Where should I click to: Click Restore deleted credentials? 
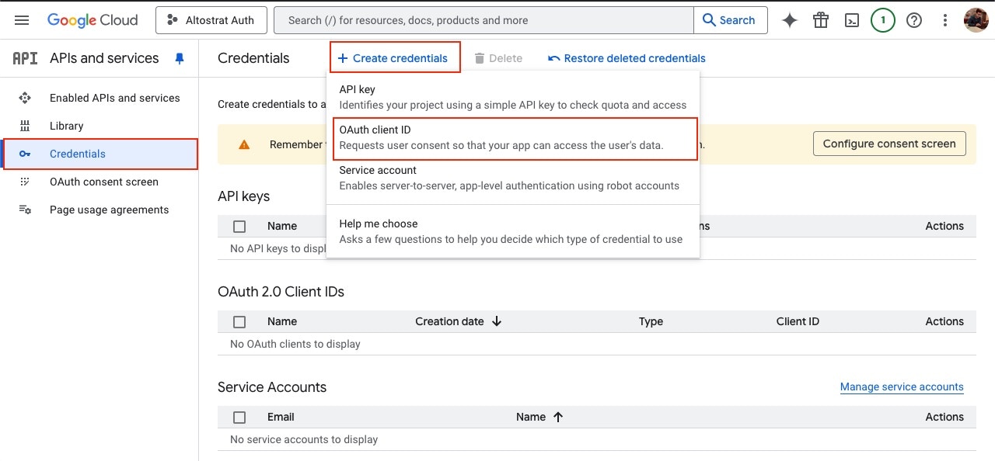point(627,58)
